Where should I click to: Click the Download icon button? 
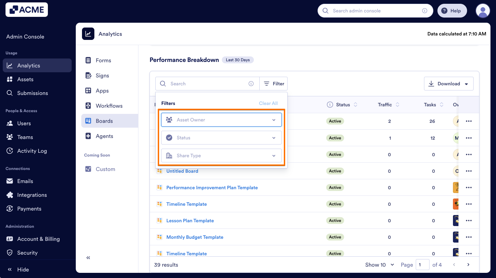pyautogui.click(x=431, y=83)
